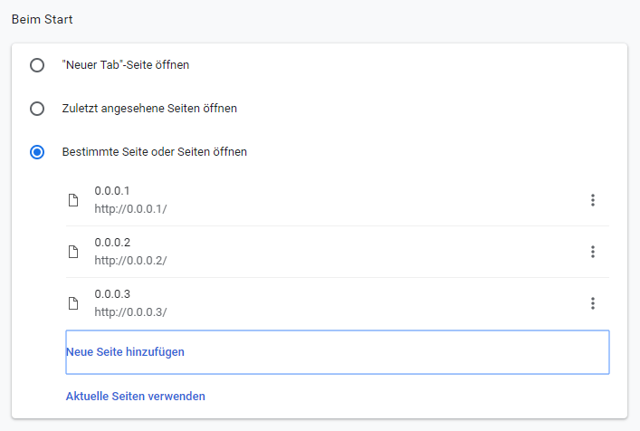Click Aktuelle Seiten verwenden

(136, 396)
